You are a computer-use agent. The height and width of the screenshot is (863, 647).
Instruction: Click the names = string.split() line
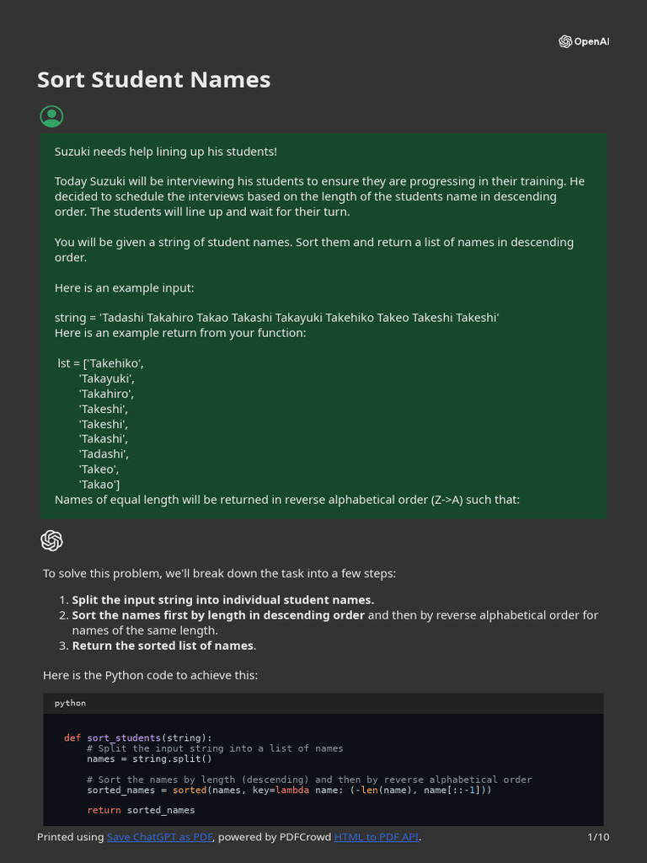149,758
